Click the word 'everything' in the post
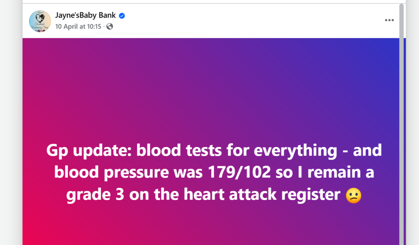 coord(295,151)
